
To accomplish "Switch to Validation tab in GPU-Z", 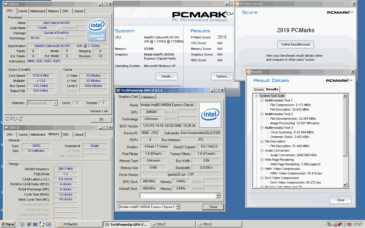I will [x=148, y=97].
